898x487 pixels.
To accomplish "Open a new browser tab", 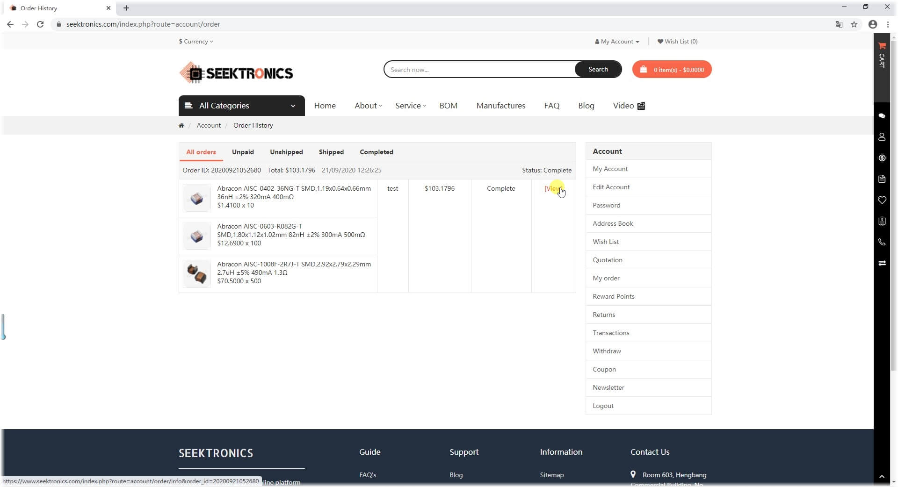I will (x=126, y=8).
